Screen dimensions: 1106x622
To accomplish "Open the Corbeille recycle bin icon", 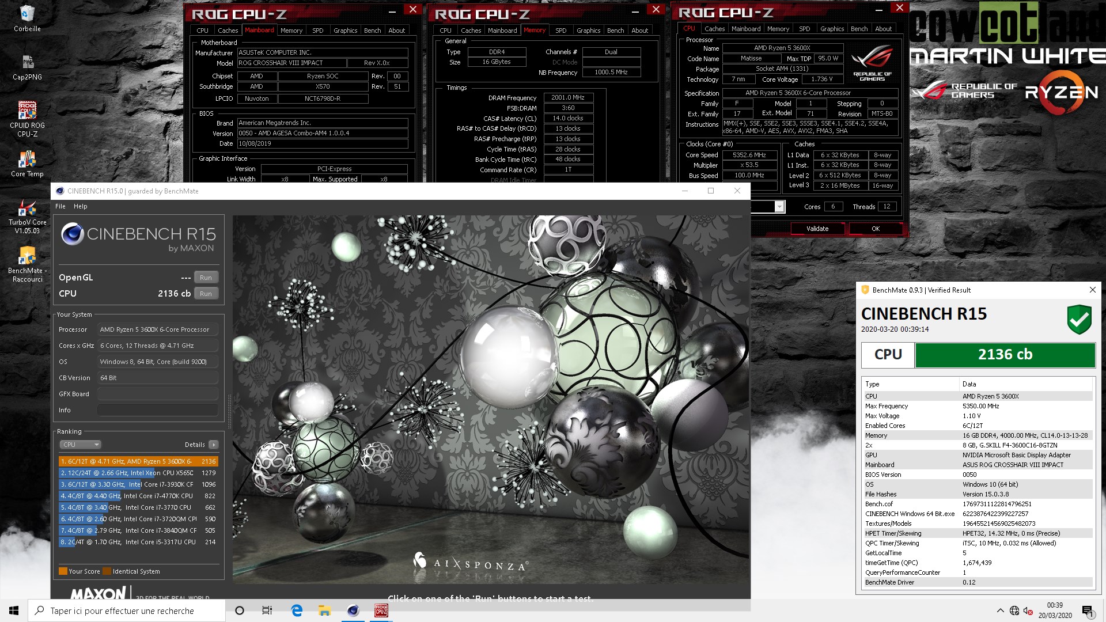I will click(27, 18).
